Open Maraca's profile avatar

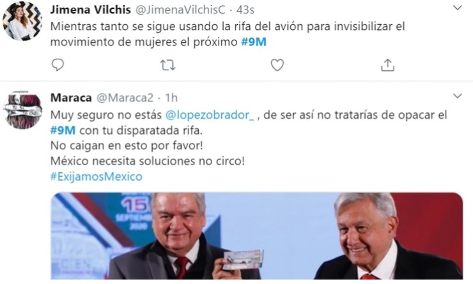[22, 110]
